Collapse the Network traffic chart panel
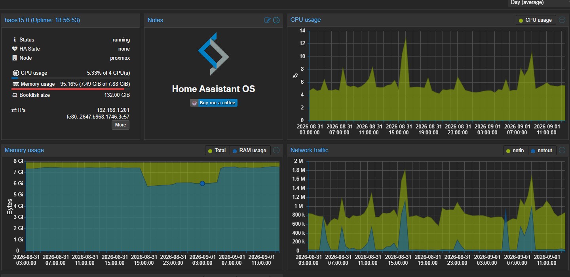 pos(562,150)
